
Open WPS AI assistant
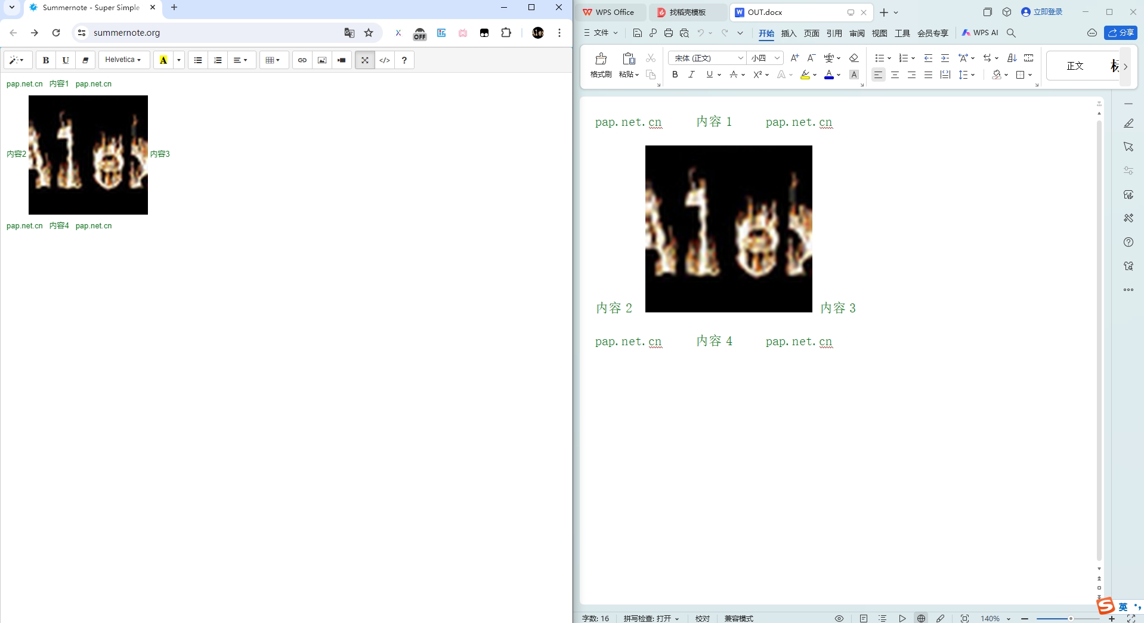click(x=980, y=33)
